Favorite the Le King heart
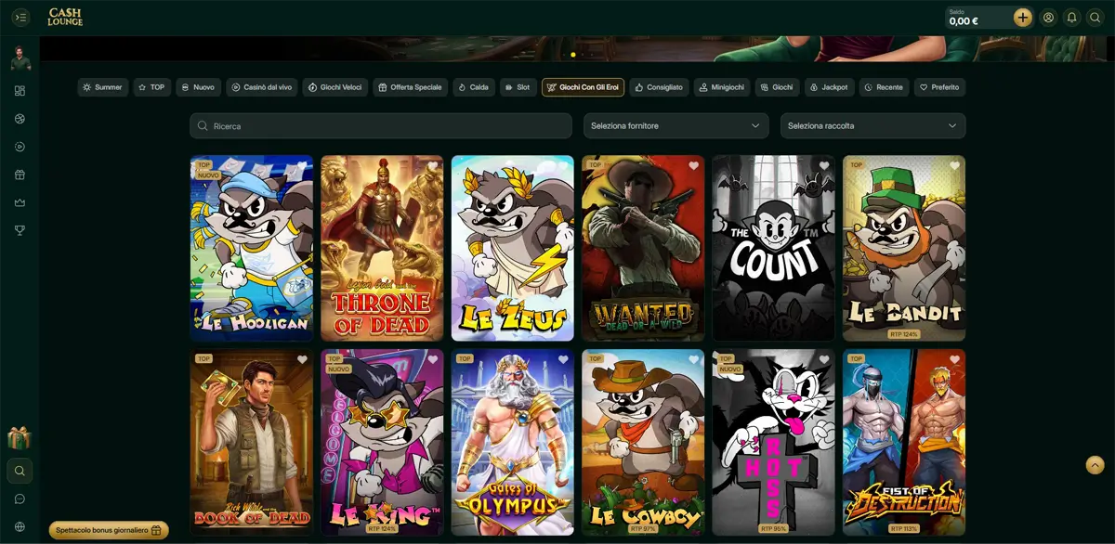The width and height of the screenshot is (1115, 544). (x=433, y=360)
